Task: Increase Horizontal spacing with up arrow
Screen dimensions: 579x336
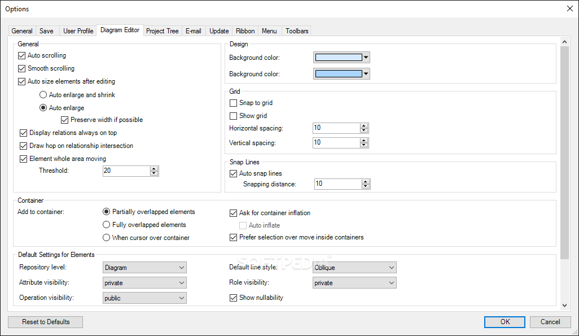Action: click(x=364, y=126)
